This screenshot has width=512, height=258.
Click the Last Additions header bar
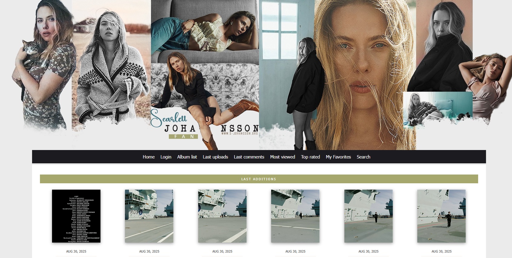[x=259, y=179]
